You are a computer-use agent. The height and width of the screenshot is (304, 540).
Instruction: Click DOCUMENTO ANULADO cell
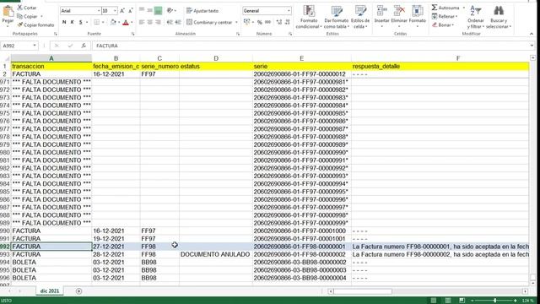216,254
